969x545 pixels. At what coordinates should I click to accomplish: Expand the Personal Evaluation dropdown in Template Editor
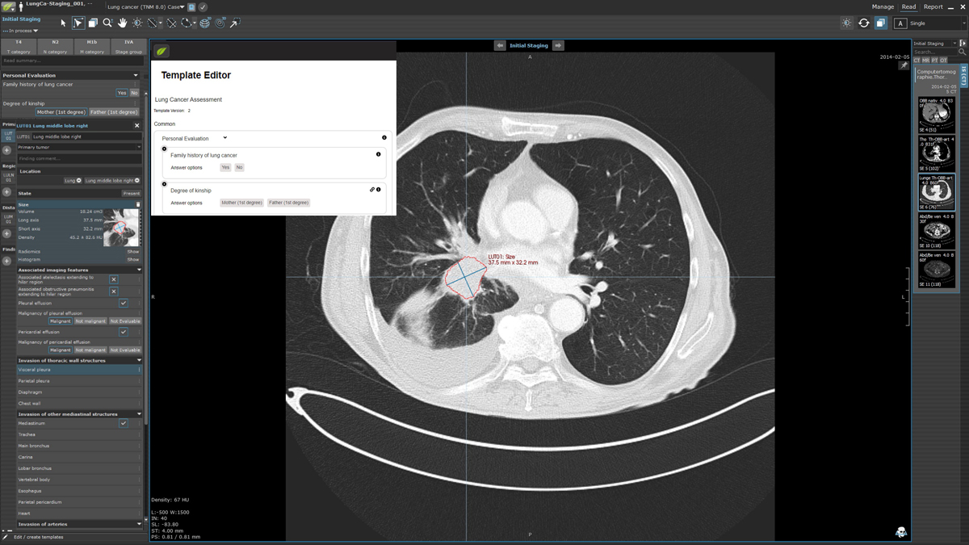pos(224,137)
